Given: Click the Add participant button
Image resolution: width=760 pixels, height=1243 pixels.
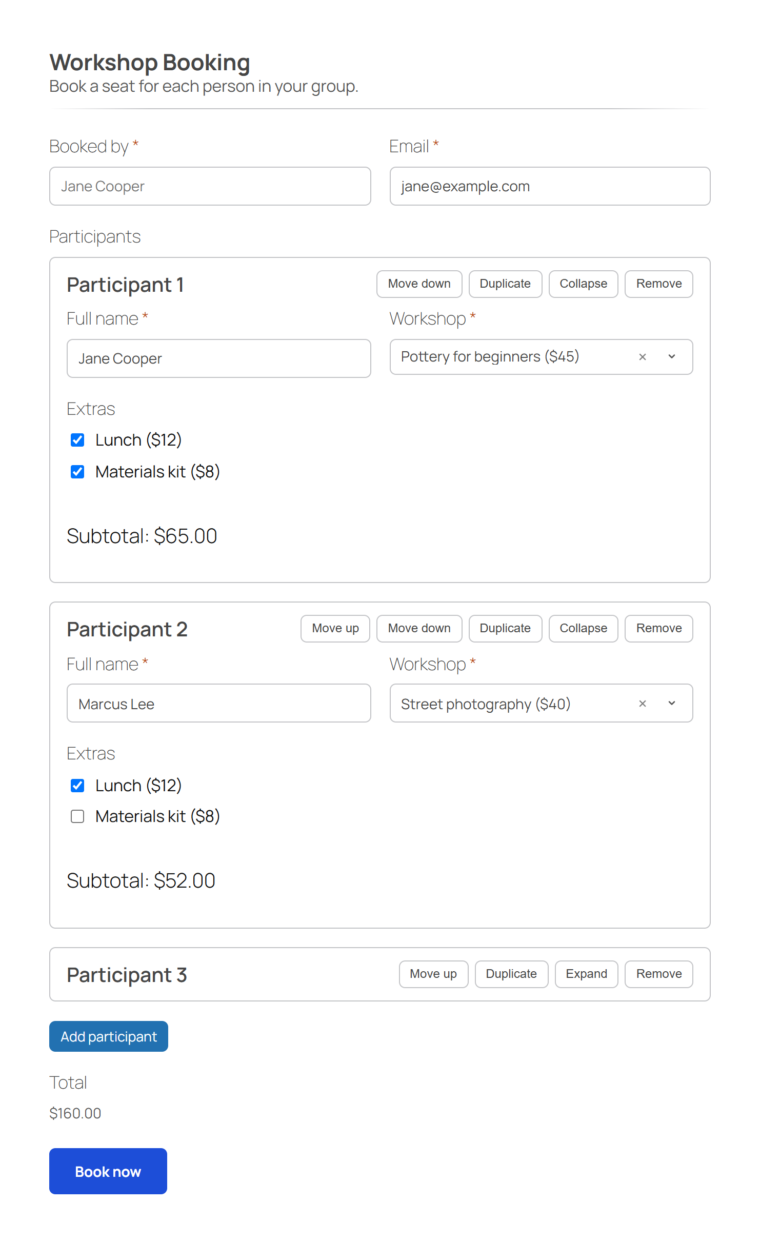Looking at the screenshot, I should point(109,1036).
